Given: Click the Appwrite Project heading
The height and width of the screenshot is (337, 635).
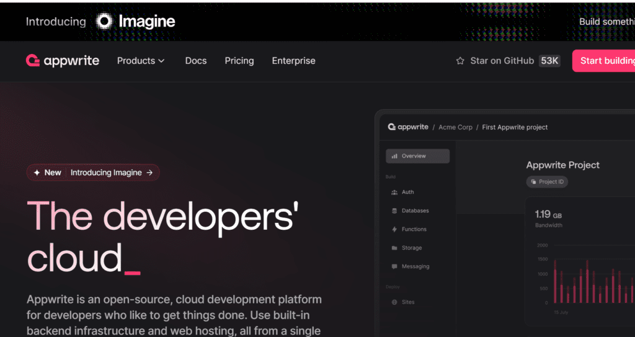Looking at the screenshot, I should pyautogui.click(x=563, y=165).
